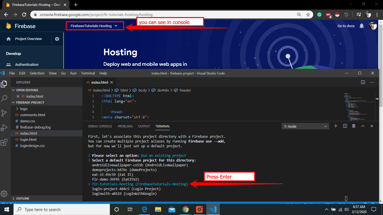Switch to the Debug Console tab
Image resolution: width=383 pixels, height=215 pixels.
pos(100,126)
